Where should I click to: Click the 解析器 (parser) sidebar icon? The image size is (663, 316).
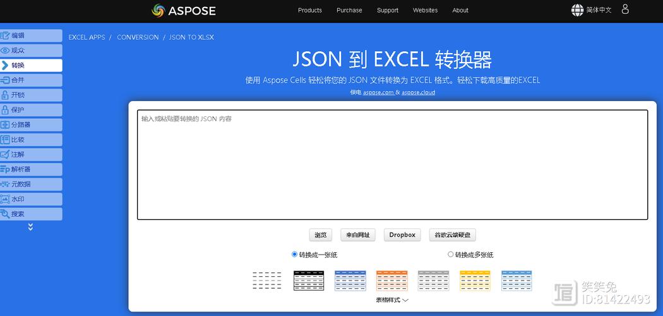tap(5, 169)
